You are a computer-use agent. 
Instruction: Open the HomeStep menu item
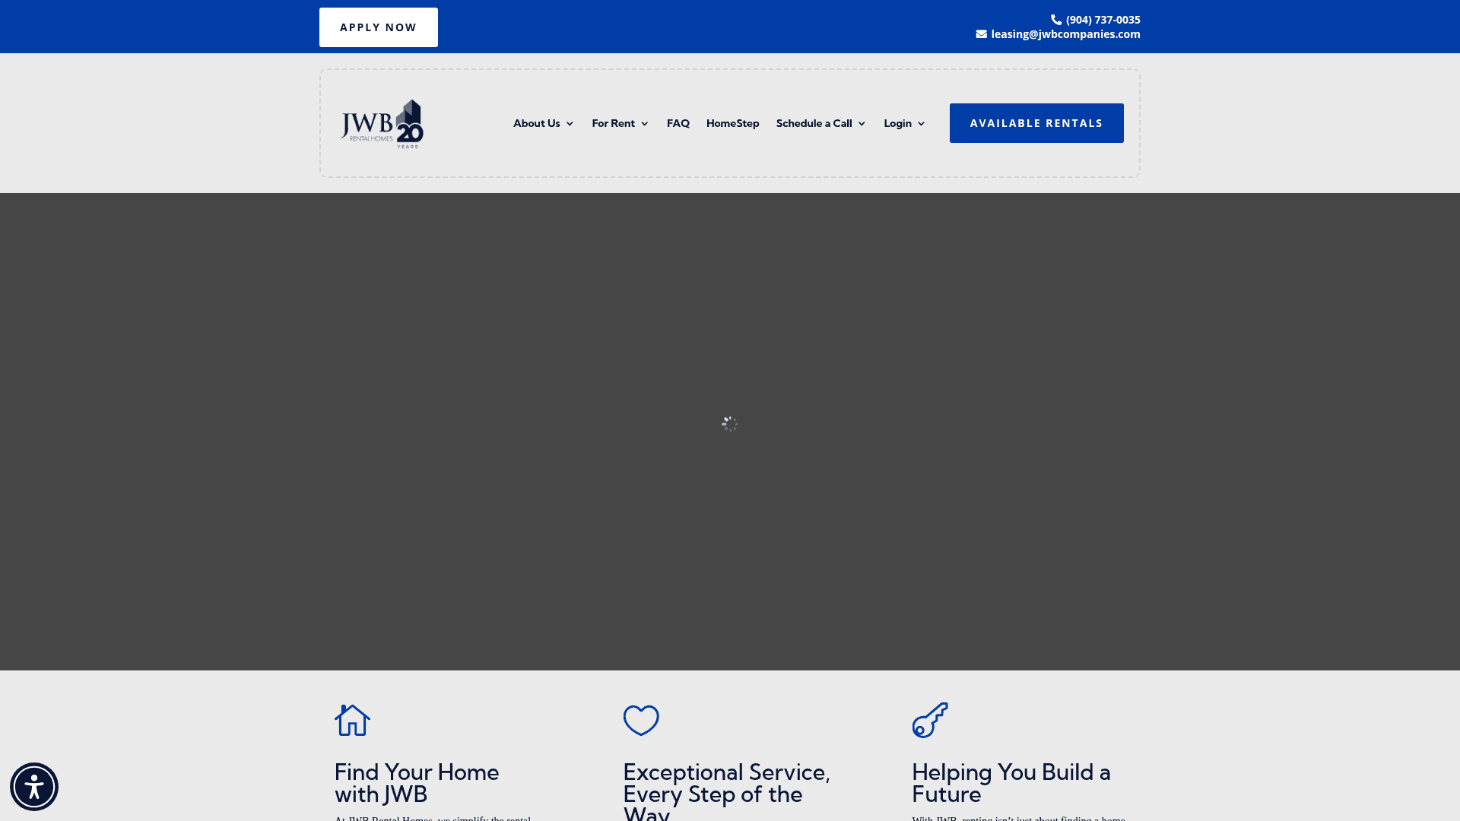[x=732, y=123]
